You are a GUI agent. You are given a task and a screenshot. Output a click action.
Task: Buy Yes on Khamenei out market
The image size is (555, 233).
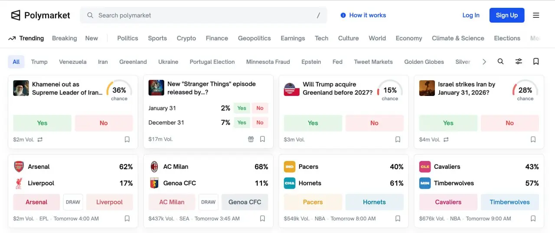pos(42,123)
